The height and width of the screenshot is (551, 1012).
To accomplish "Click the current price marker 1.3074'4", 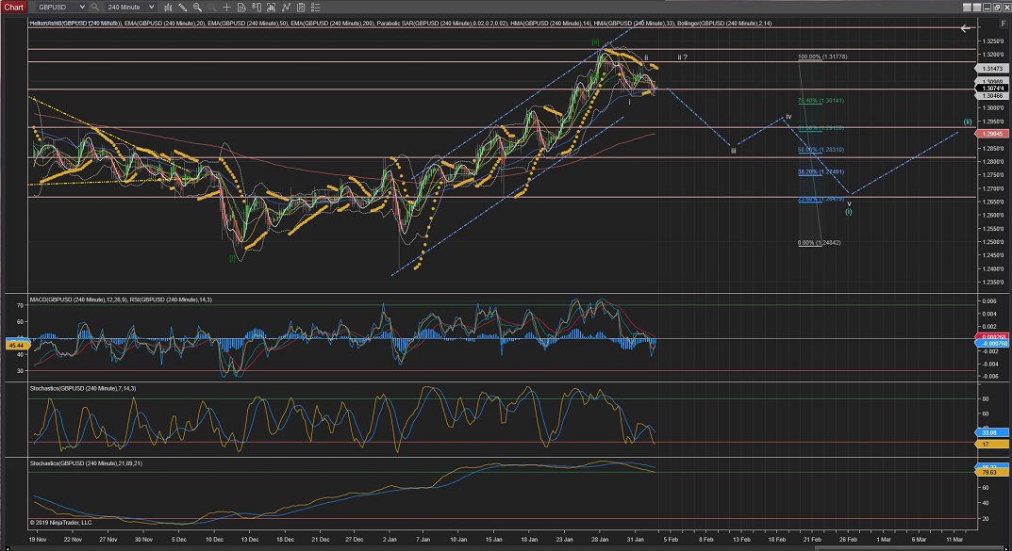I will tap(992, 89).
